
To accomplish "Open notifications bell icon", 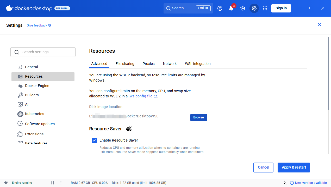I will 231,8.
